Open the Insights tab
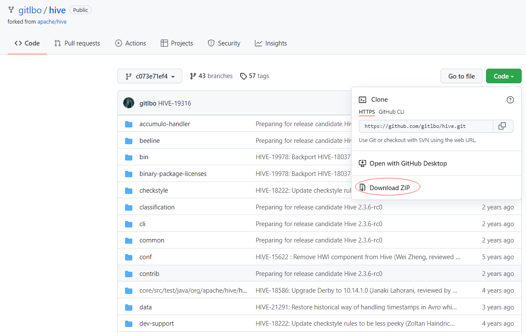 (x=271, y=43)
